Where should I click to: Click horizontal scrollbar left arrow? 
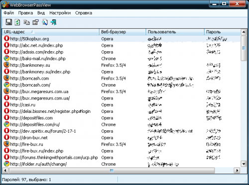tap(5, 170)
